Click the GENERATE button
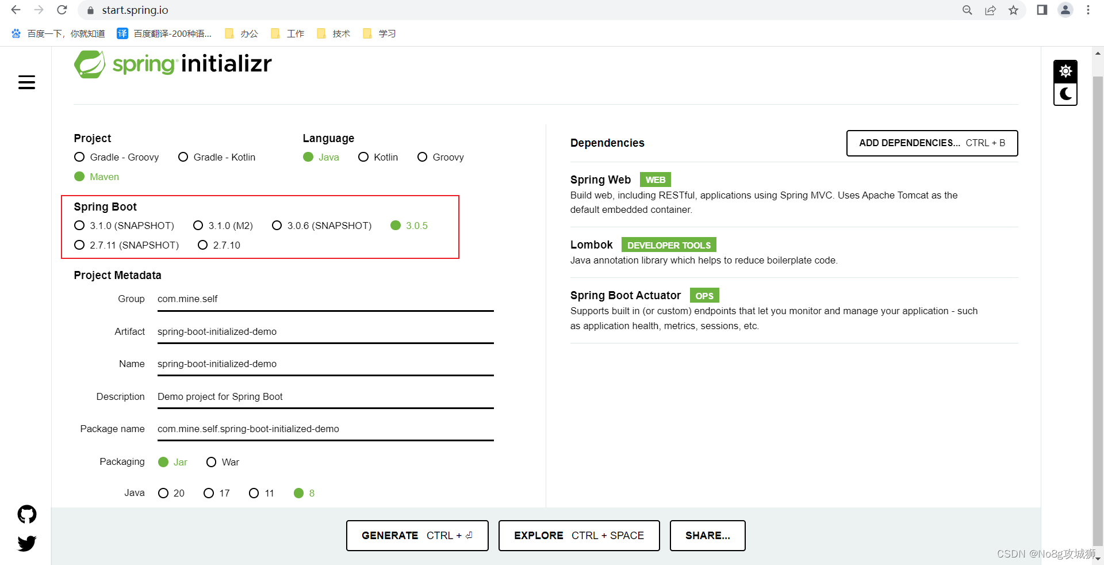 tap(417, 536)
